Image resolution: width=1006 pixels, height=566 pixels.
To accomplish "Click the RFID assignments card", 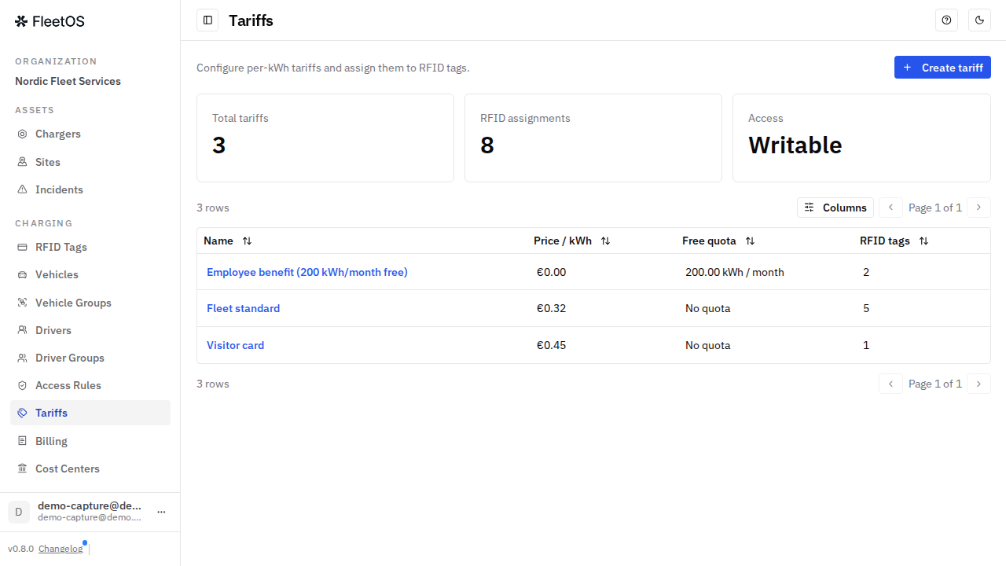I will 593,138.
